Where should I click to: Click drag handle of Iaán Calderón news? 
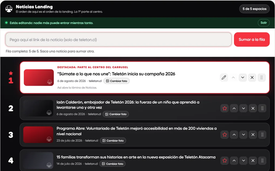pos(262,108)
